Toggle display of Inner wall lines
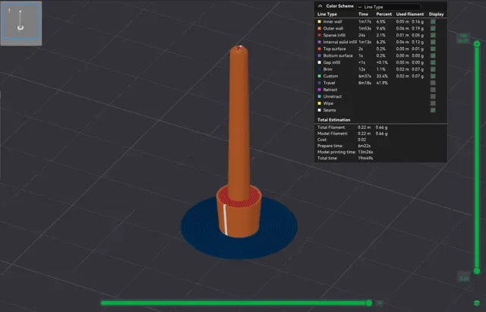 pos(433,22)
